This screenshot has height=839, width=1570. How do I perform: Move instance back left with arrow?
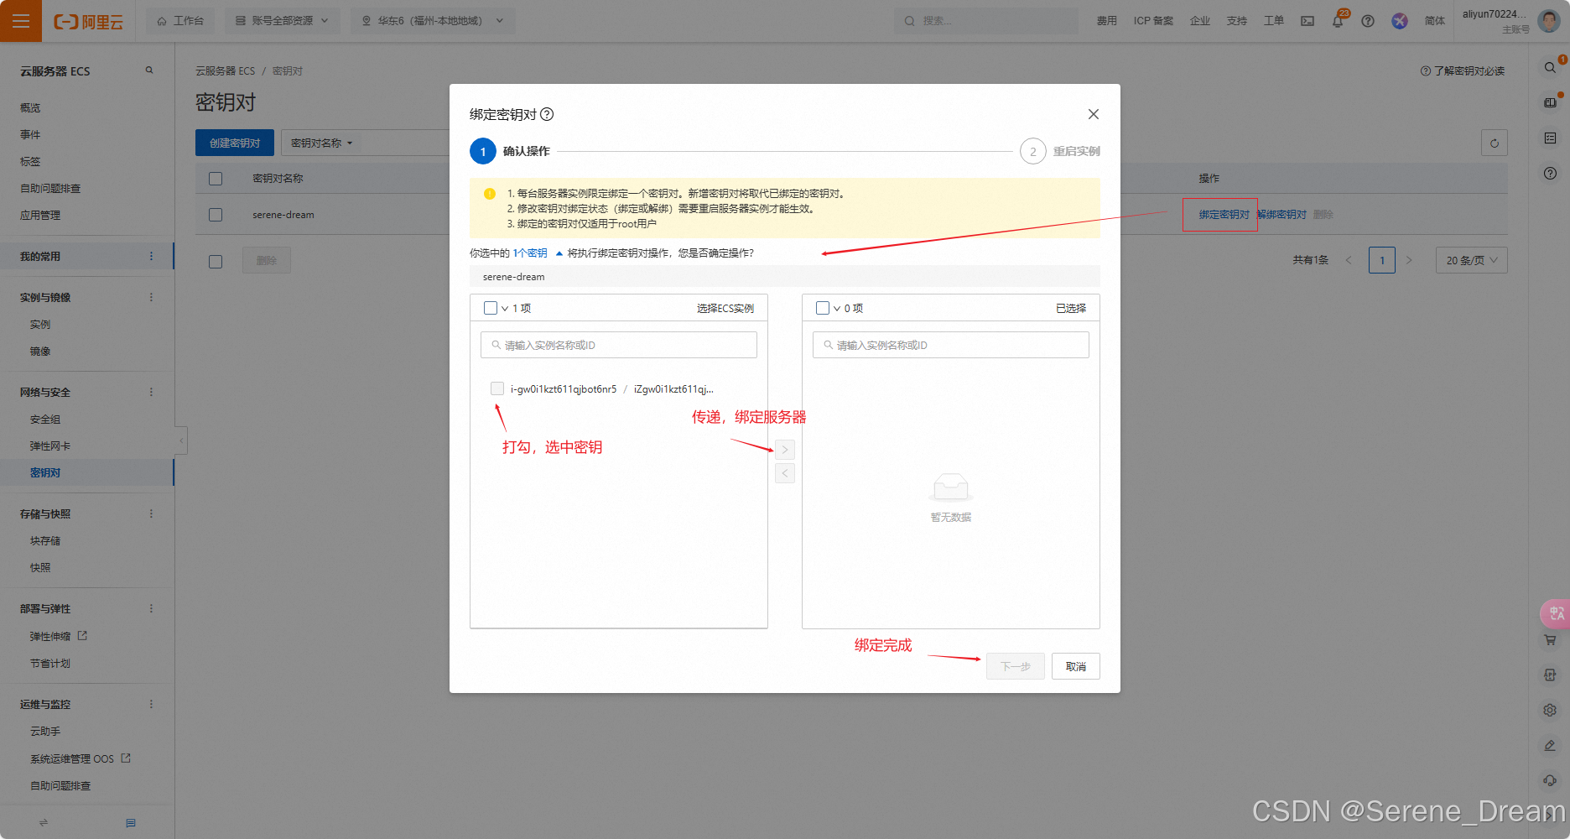785,473
